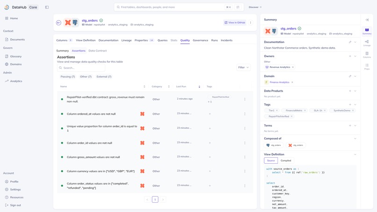The height and width of the screenshot is (212, 377).
Task: Remove the FinancialMetric tag
Action: [x=305, y=110]
